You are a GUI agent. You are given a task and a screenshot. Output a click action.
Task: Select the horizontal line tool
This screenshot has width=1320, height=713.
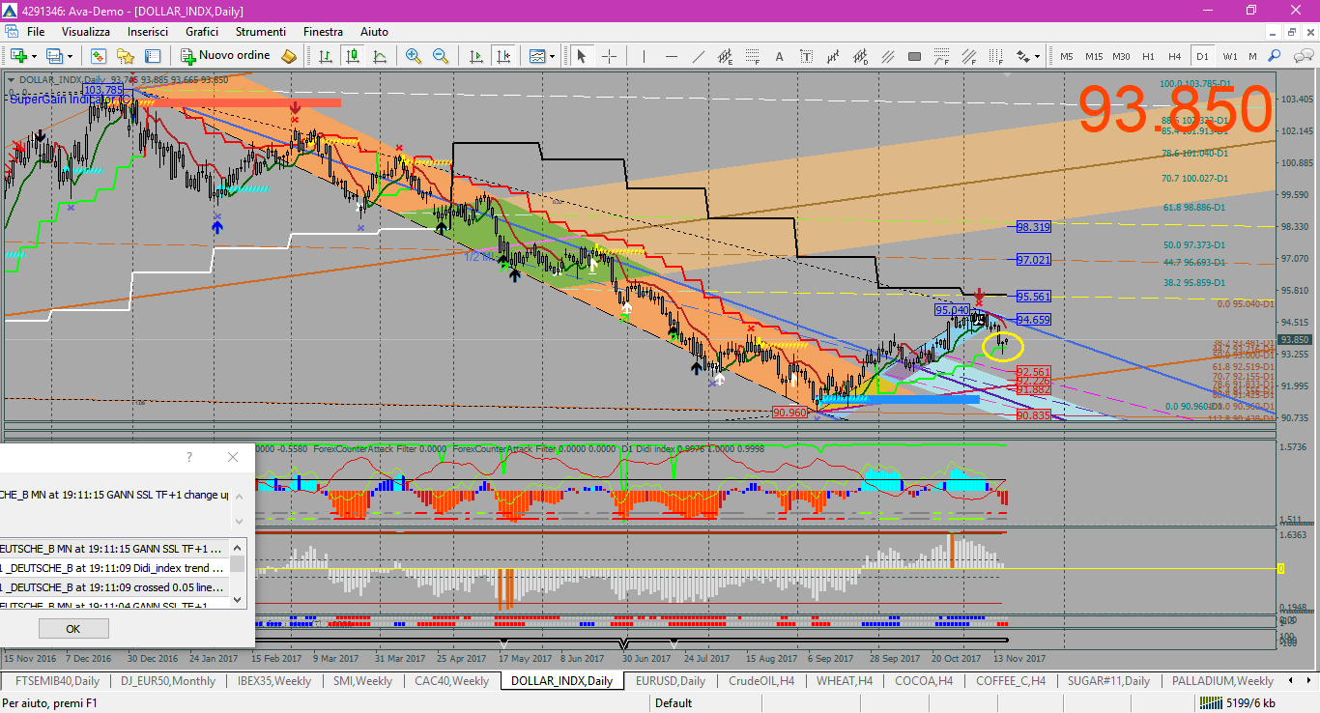(671, 56)
